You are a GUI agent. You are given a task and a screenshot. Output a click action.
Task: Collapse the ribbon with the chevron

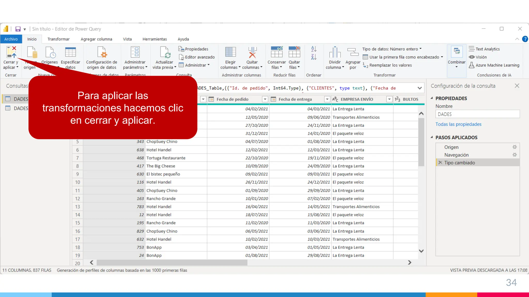pos(517,39)
